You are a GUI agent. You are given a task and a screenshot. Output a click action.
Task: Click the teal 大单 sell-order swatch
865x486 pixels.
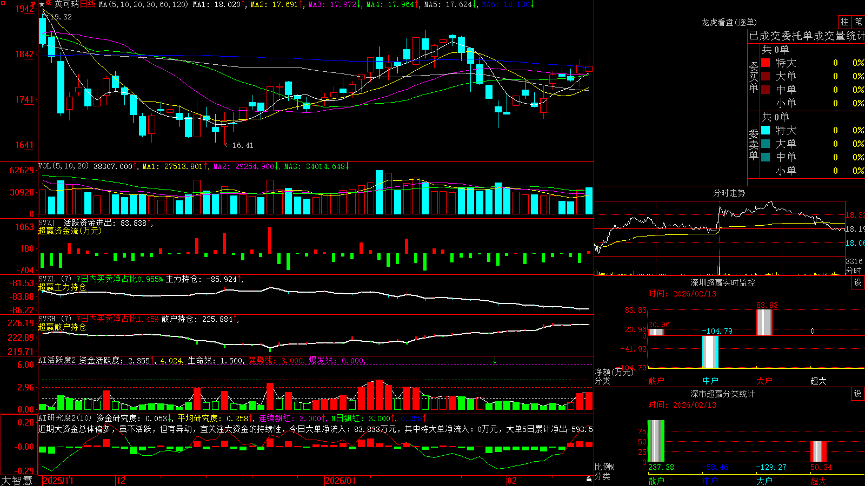tap(766, 144)
